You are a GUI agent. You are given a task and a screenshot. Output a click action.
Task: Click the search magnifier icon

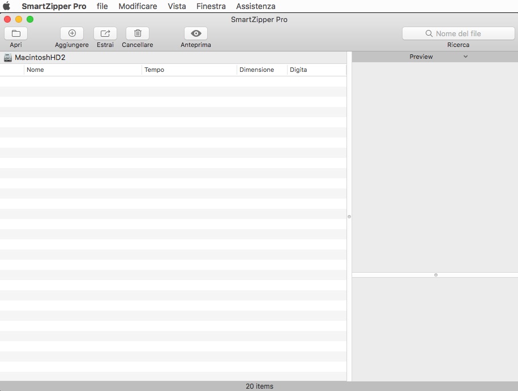point(429,33)
